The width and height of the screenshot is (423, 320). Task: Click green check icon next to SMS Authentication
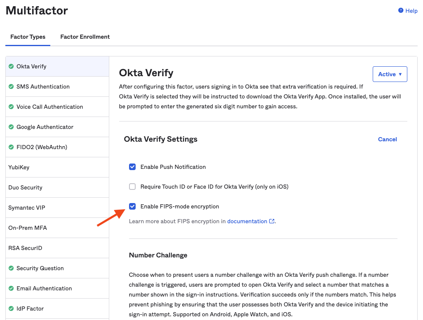tap(11, 86)
